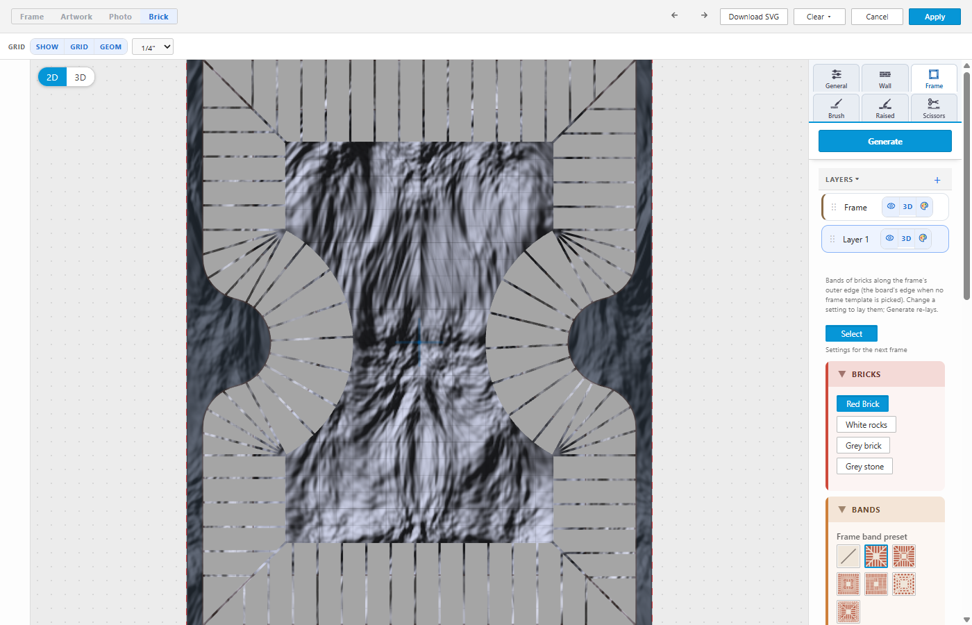The image size is (972, 625).
Task: Open the 1/4" grid size dropdown
Action: 153,47
